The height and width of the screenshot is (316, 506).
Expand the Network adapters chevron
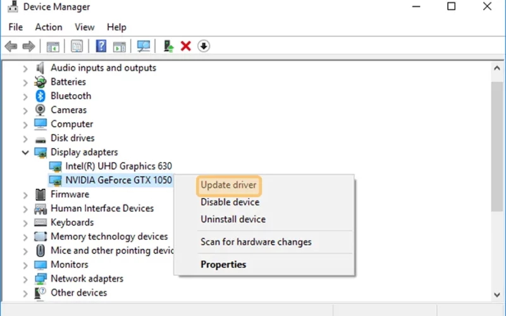tap(25, 279)
